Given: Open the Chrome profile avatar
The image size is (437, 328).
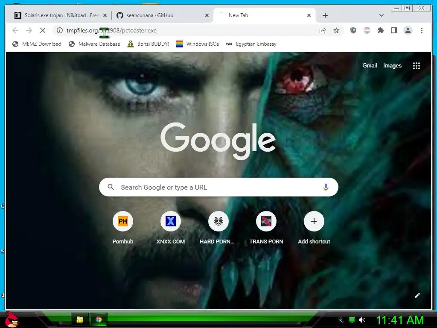Looking at the screenshot, I should 408,30.
